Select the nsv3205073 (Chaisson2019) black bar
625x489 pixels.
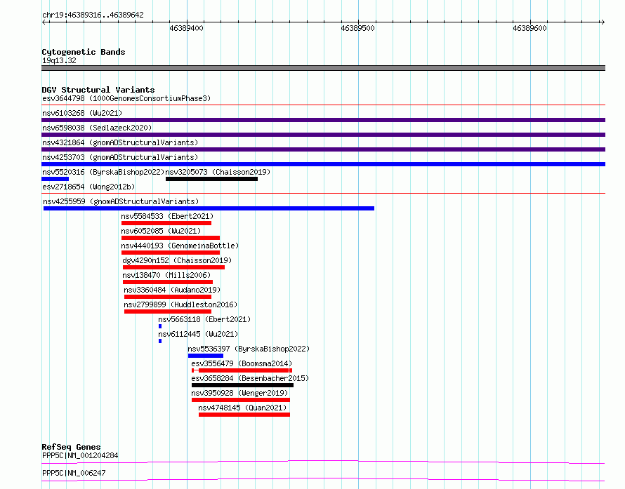point(211,179)
